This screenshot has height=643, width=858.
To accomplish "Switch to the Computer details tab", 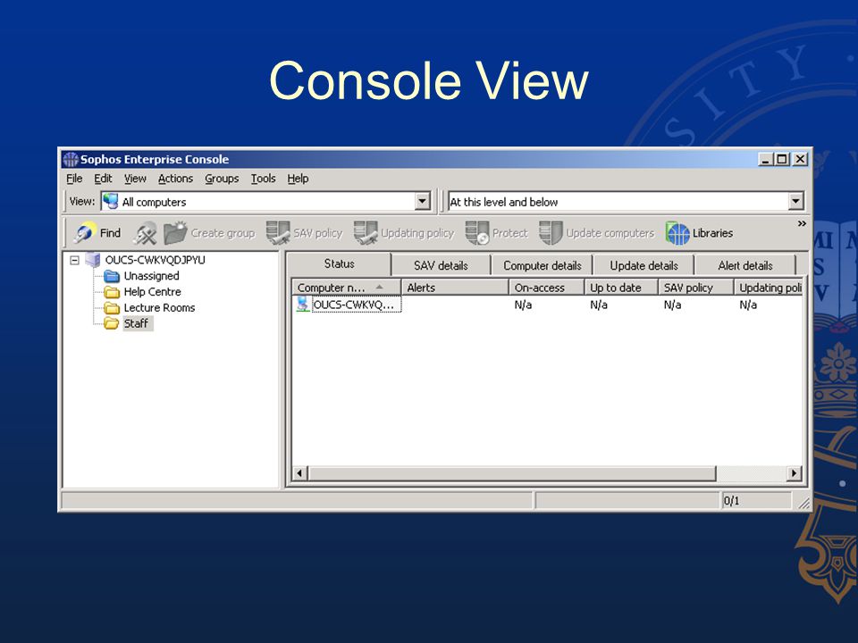I will 543,266.
